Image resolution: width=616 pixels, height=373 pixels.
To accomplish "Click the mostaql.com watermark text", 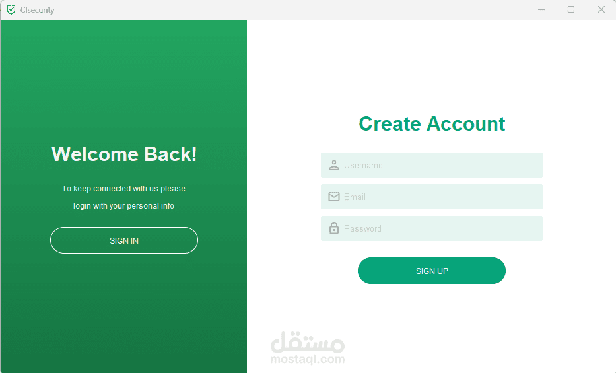I will 308,359.
